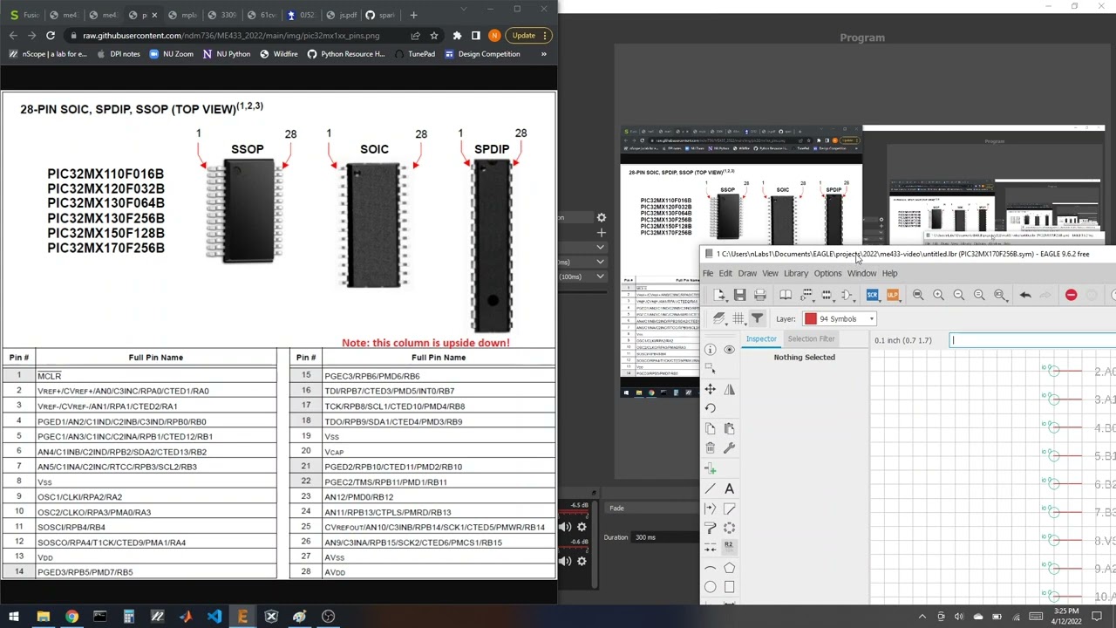Viewport: 1116px width, 628px height.
Task: Select the Mirror tool in EAGLE
Action: [x=730, y=389]
